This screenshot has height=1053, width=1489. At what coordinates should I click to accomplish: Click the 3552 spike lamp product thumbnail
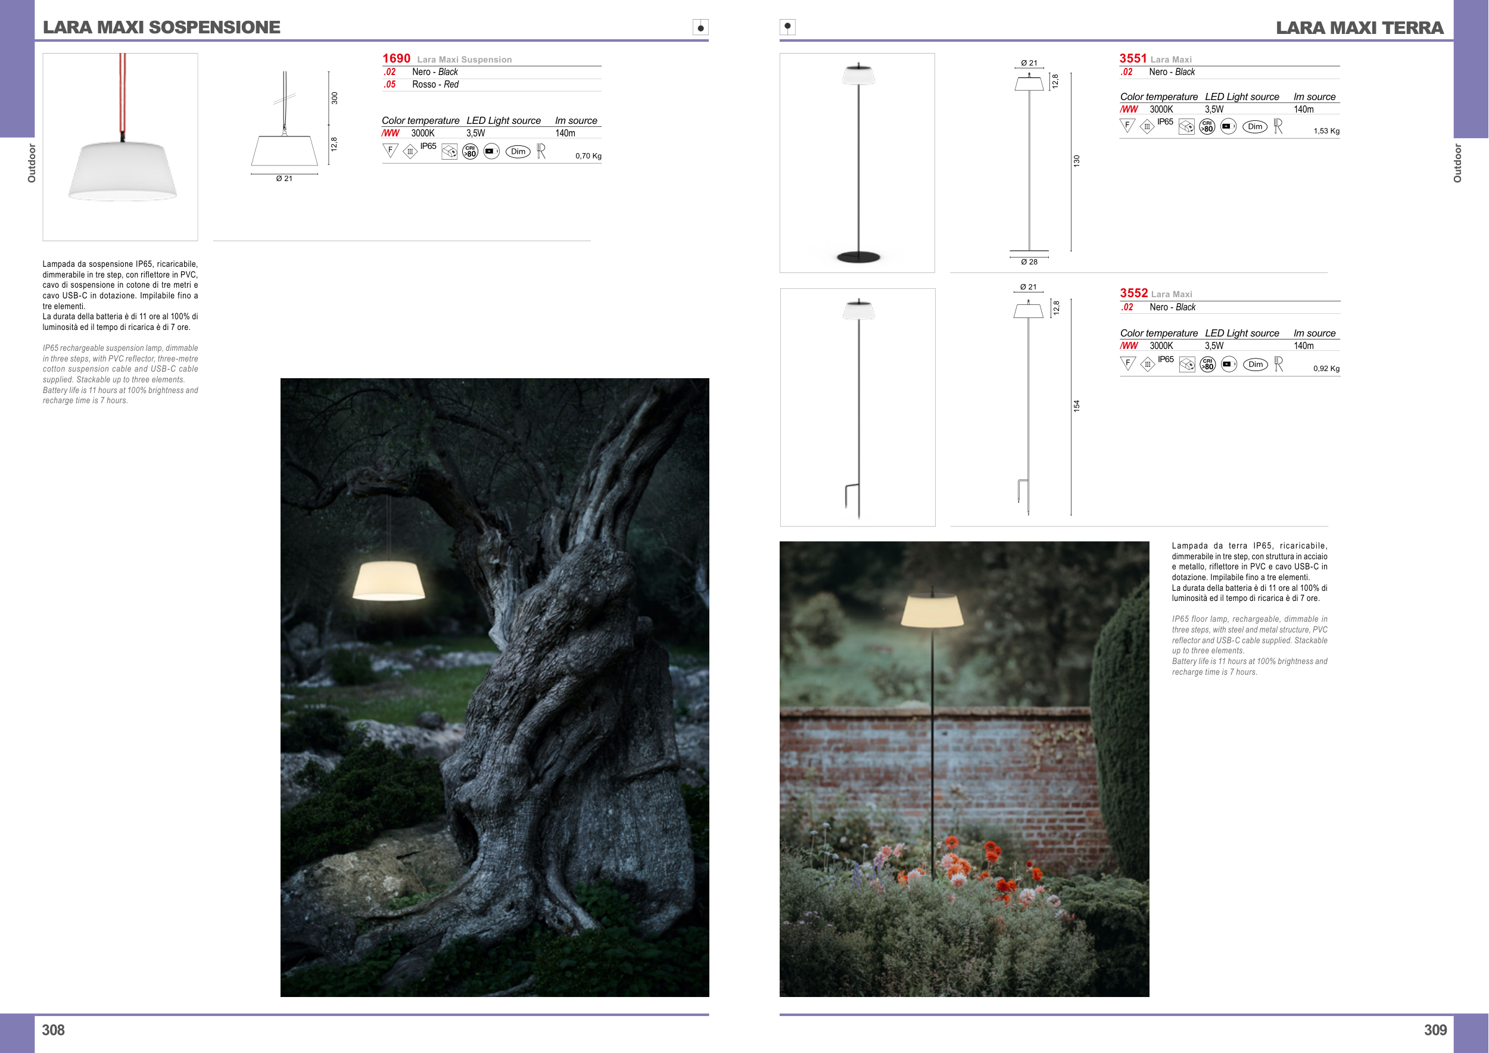pyautogui.click(x=857, y=407)
